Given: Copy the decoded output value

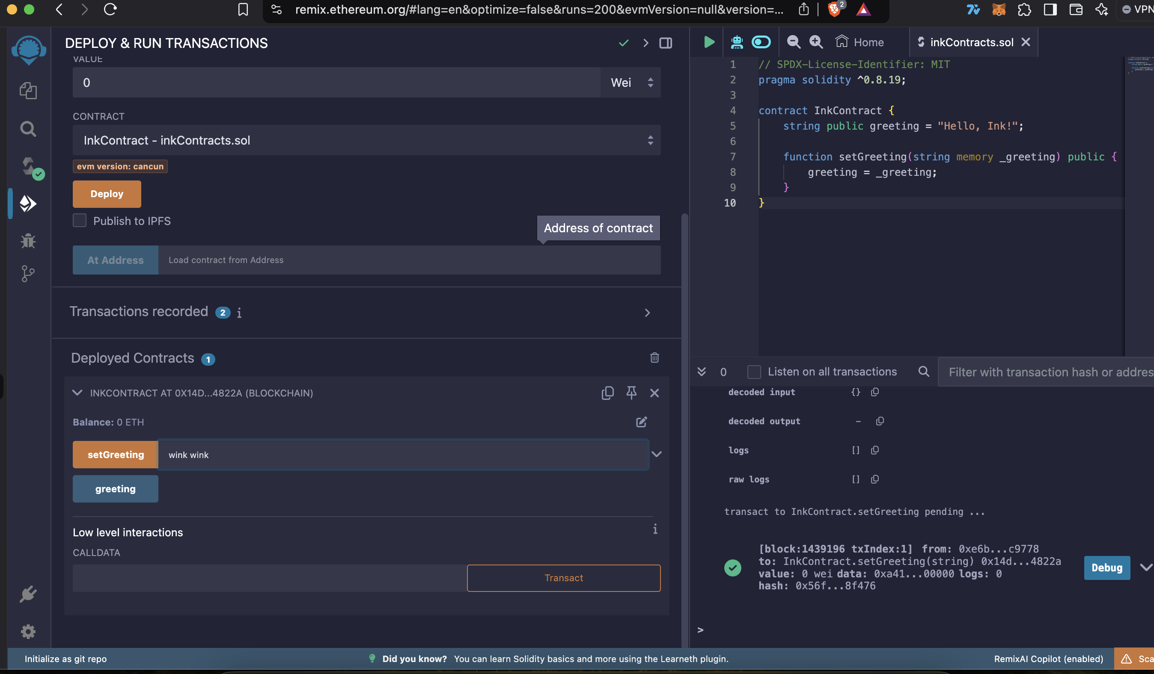Looking at the screenshot, I should point(880,421).
